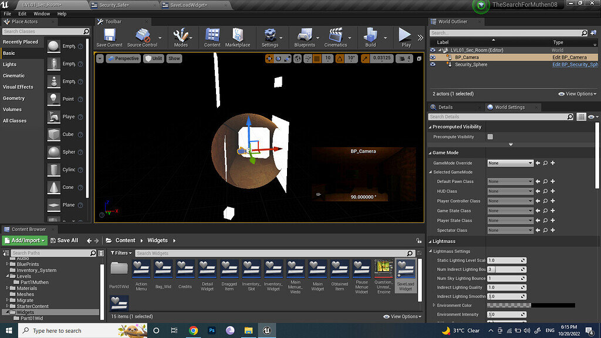Click the Edit BP_Security_Sphere link
This screenshot has height=338, width=601.
tap(575, 65)
